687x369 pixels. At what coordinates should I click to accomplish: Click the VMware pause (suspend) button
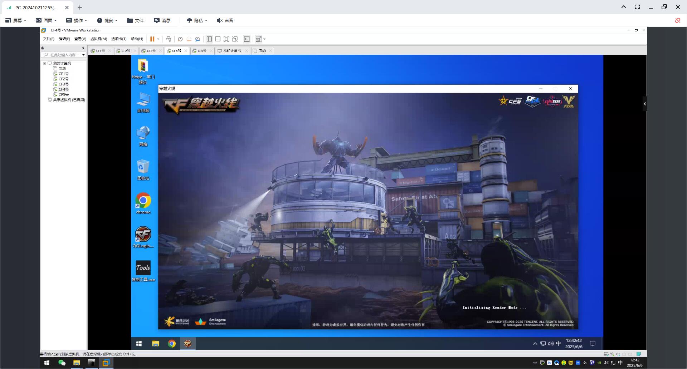[x=152, y=39]
